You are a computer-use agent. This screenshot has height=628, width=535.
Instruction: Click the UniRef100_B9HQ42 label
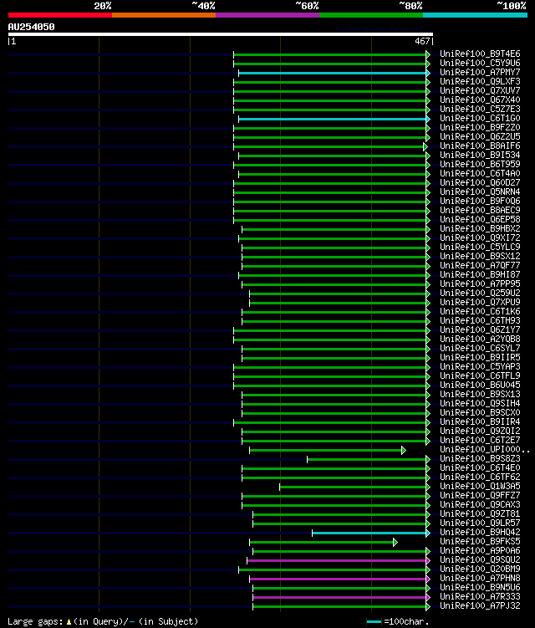[x=480, y=533]
